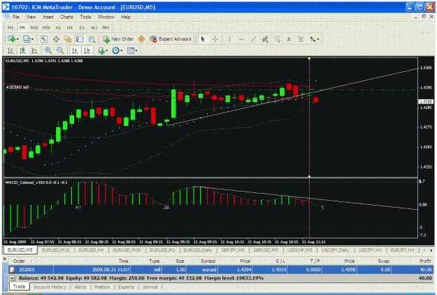Open the Strategy Tester icon
This screenshot has height=295, width=437.
(92, 39)
